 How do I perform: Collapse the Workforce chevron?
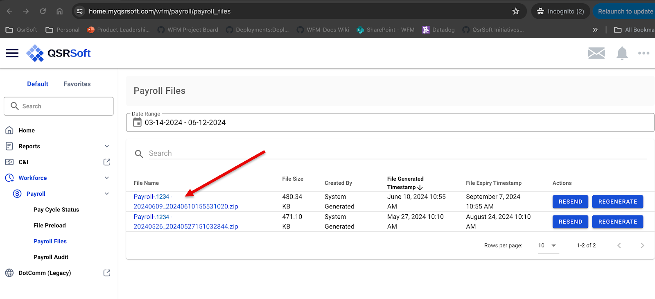pos(107,178)
